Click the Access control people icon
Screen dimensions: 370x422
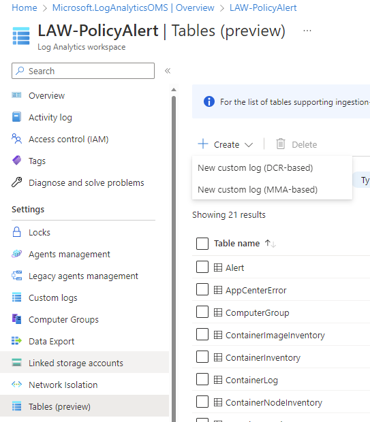[x=16, y=139]
